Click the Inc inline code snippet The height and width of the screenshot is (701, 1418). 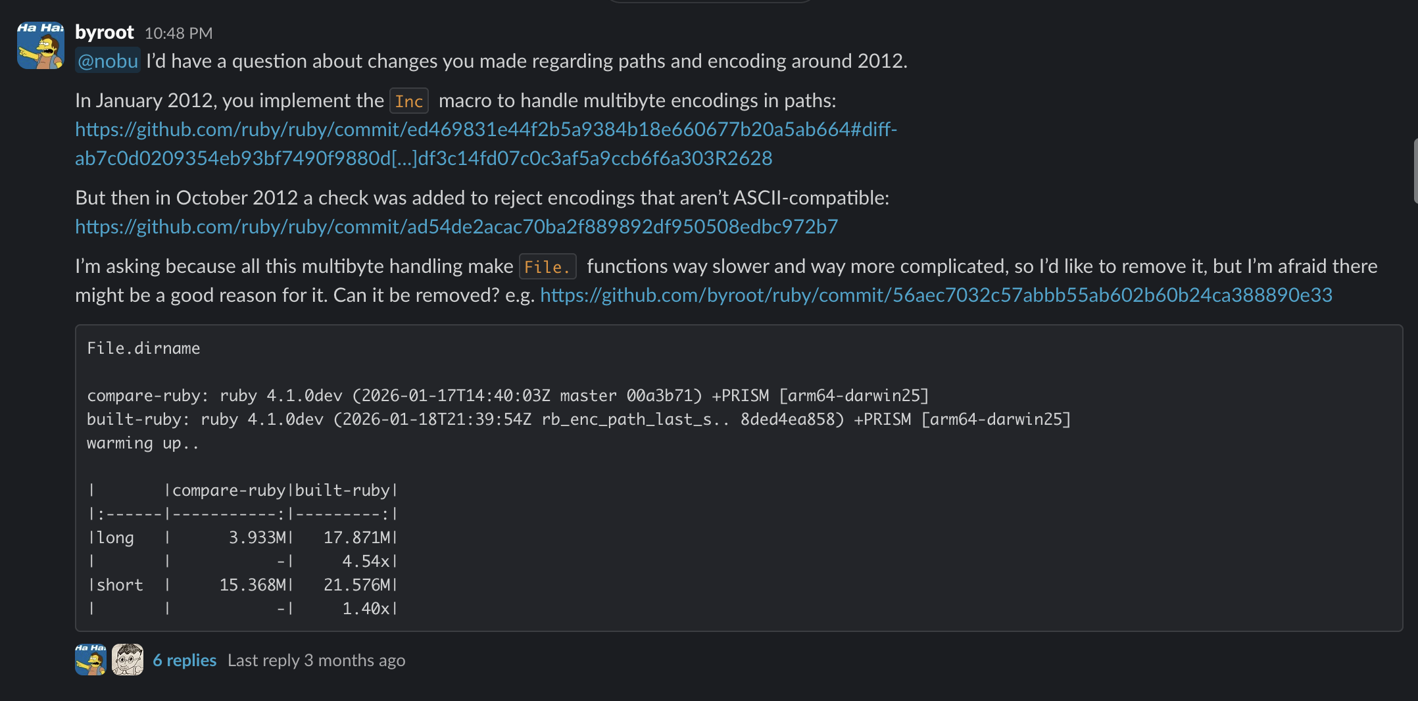pos(408,101)
